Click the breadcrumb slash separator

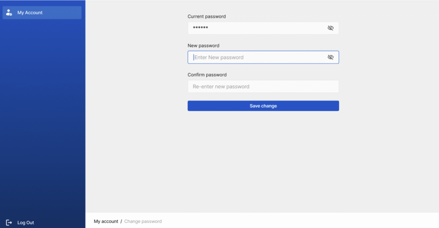point(121,221)
